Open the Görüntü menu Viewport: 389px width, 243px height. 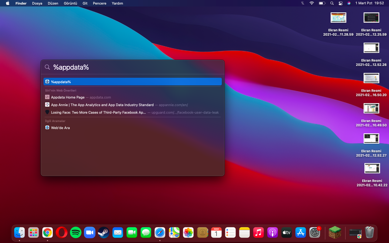point(70,3)
